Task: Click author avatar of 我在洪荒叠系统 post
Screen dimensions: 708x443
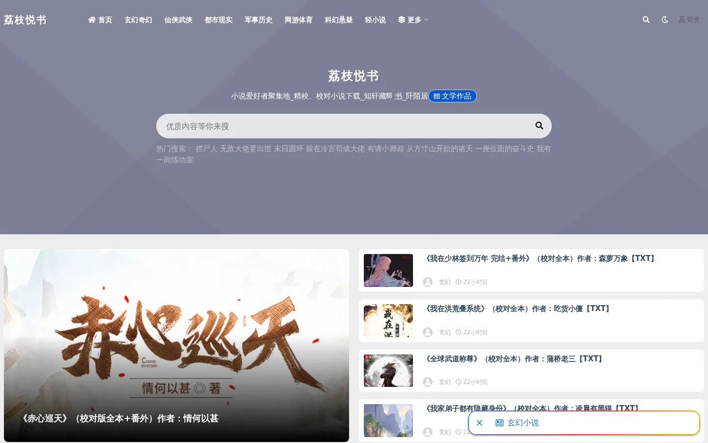Action: 428,332
